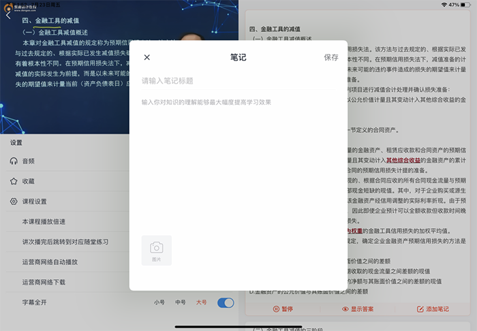Viewport: 477px width, 331px height.
Task: Tap the star favorites icon
Action: click(14, 182)
